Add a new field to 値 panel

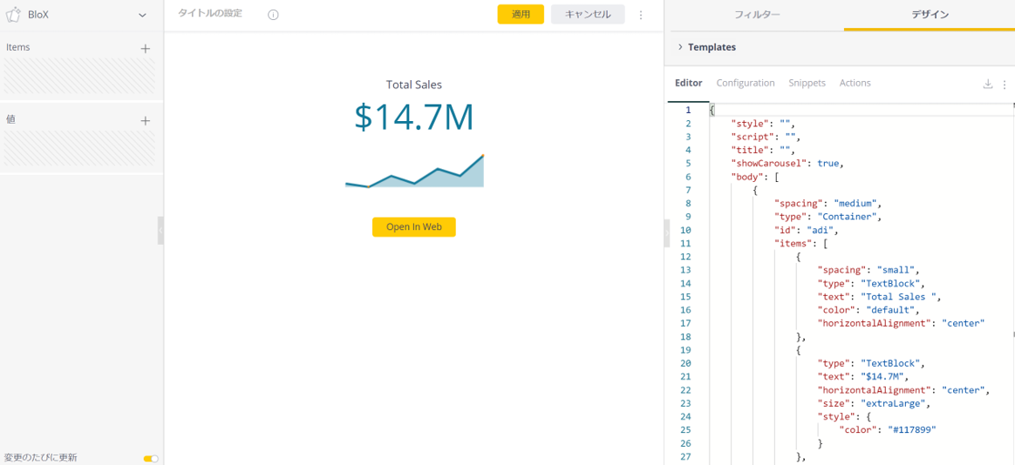point(146,121)
